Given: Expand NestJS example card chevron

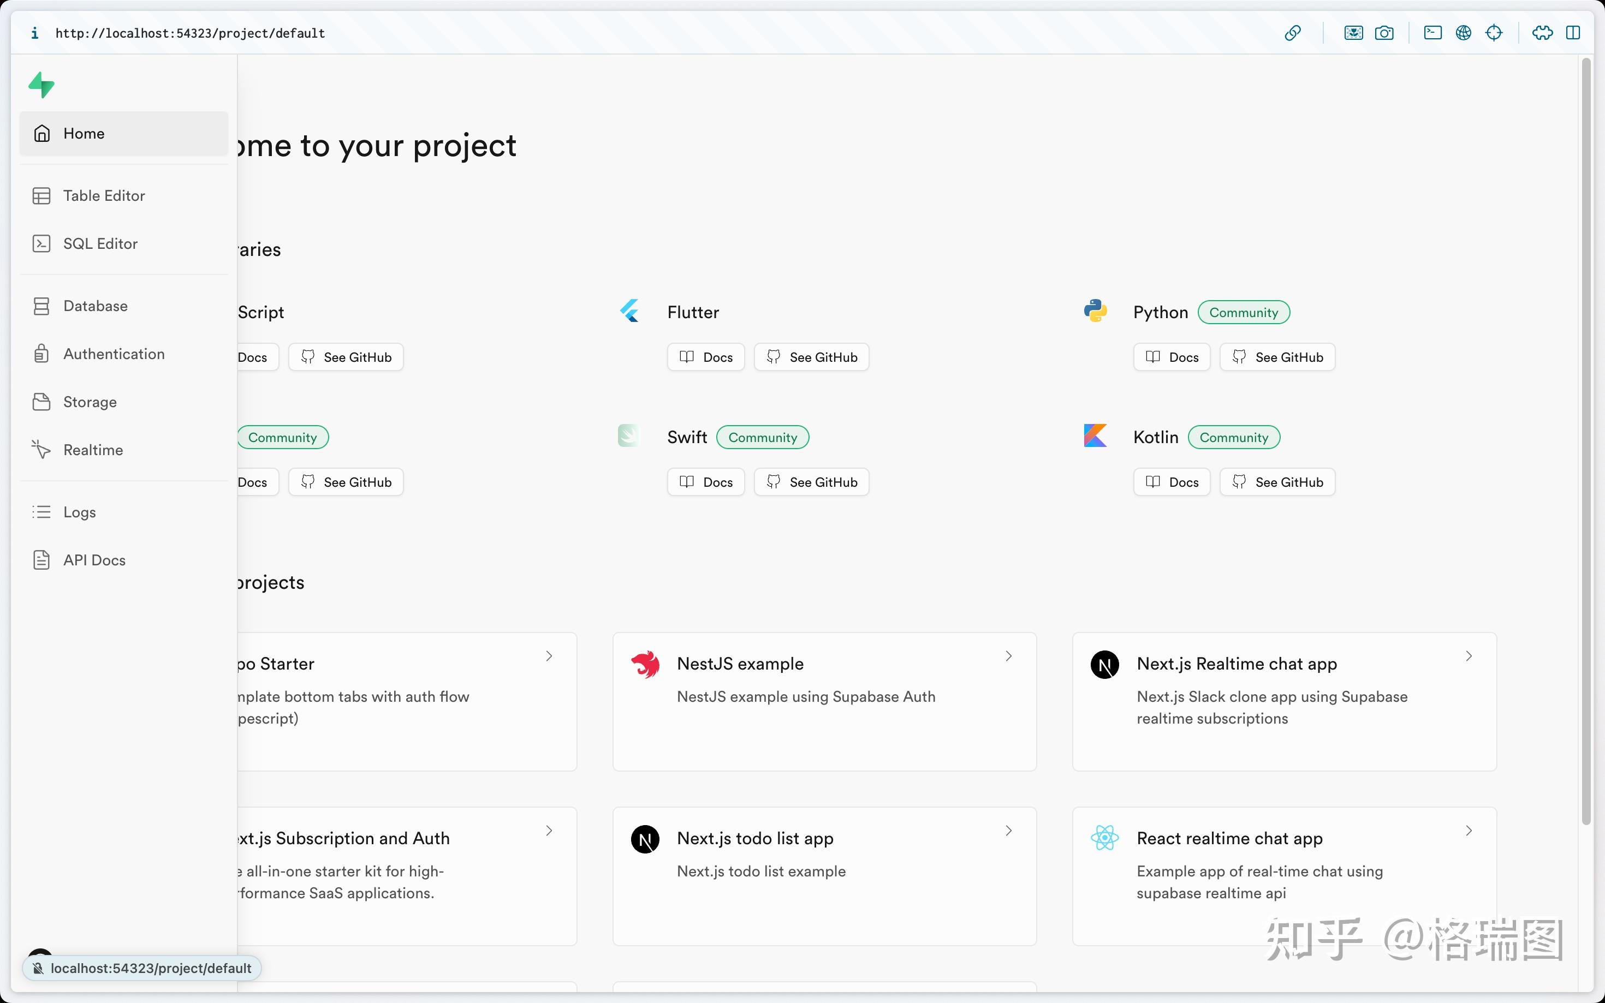Looking at the screenshot, I should coord(1008,656).
